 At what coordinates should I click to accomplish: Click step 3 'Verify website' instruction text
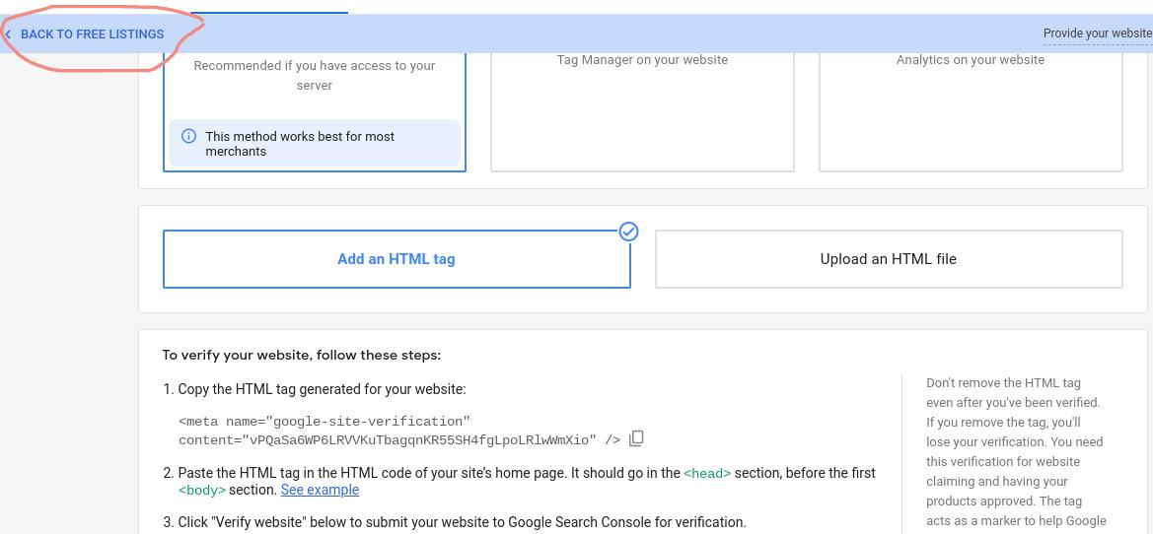[x=462, y=522]
